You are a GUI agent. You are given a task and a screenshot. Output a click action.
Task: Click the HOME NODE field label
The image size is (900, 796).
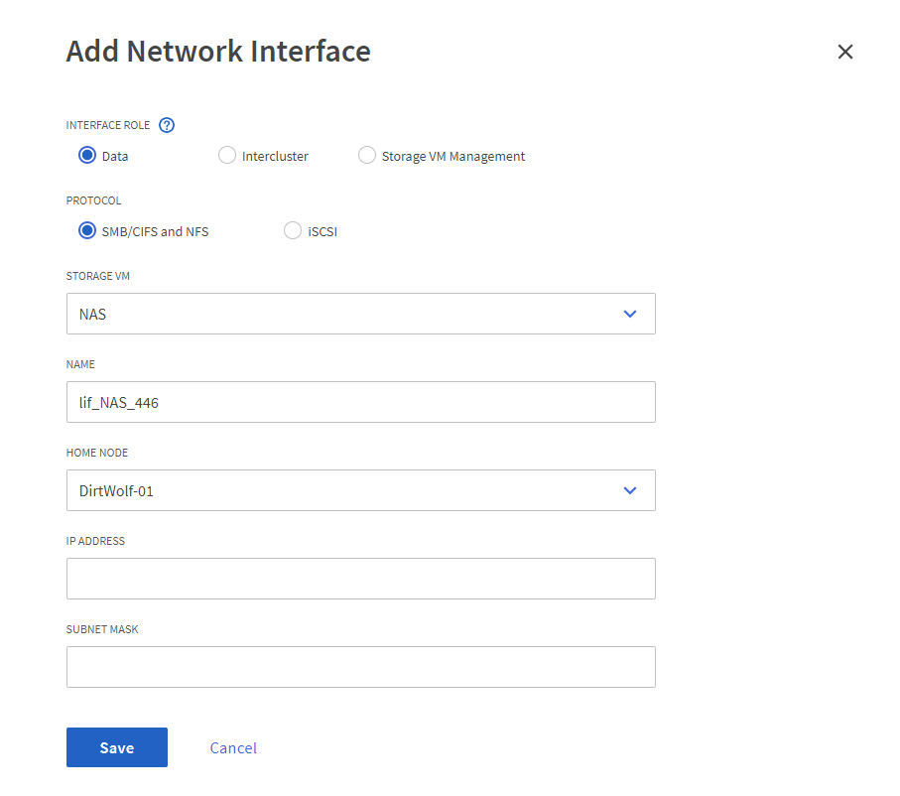point(96,453)
